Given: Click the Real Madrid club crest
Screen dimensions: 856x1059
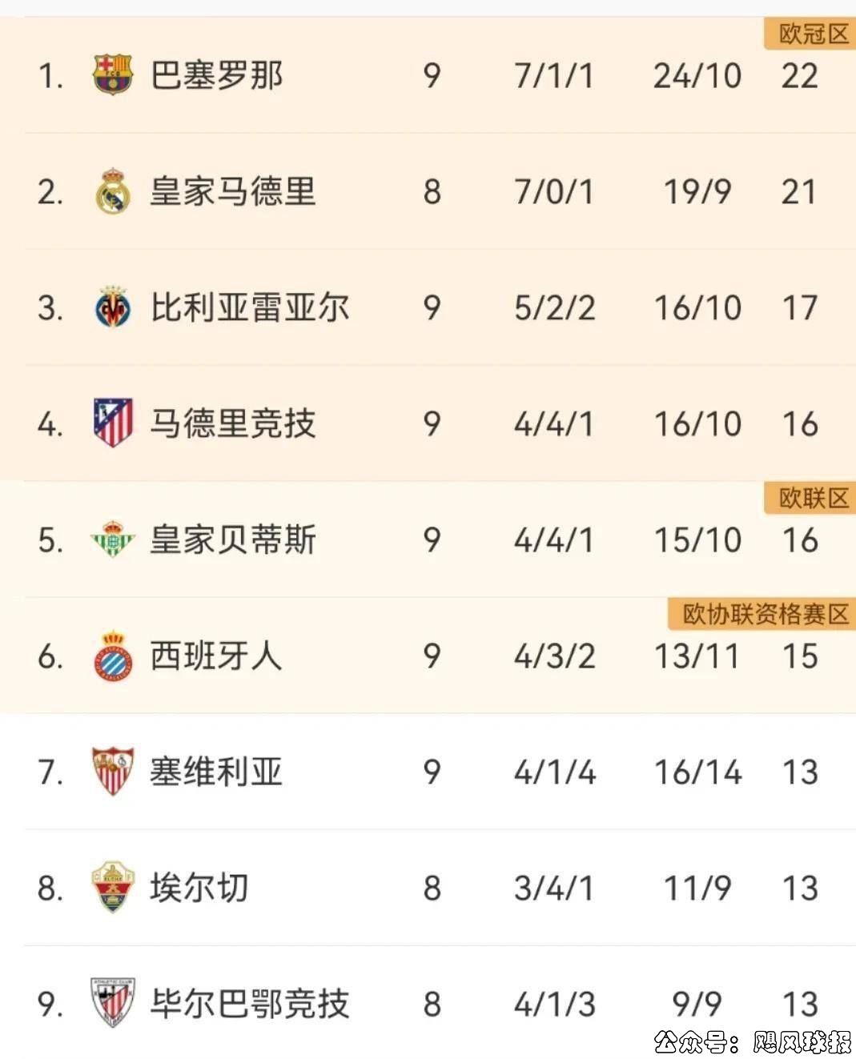Looking at the screenshot, I should pyautogui.click(x=112, y=191).
